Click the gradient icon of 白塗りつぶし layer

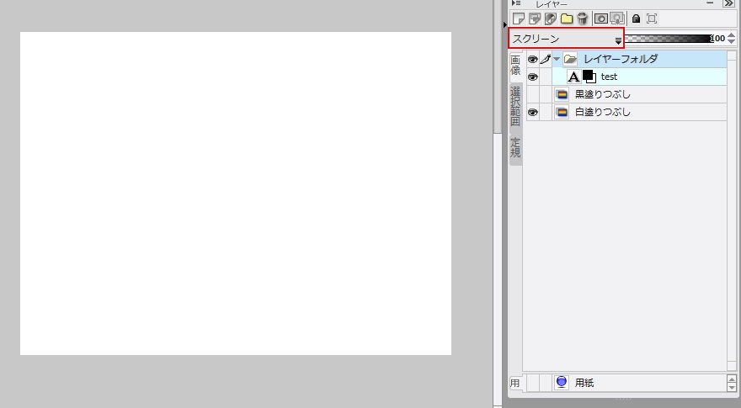pyautogui.click(x=562, y=113)
